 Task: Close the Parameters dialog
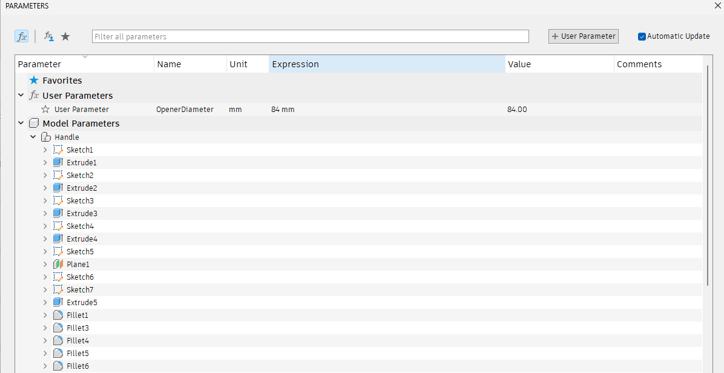[717, 5]
